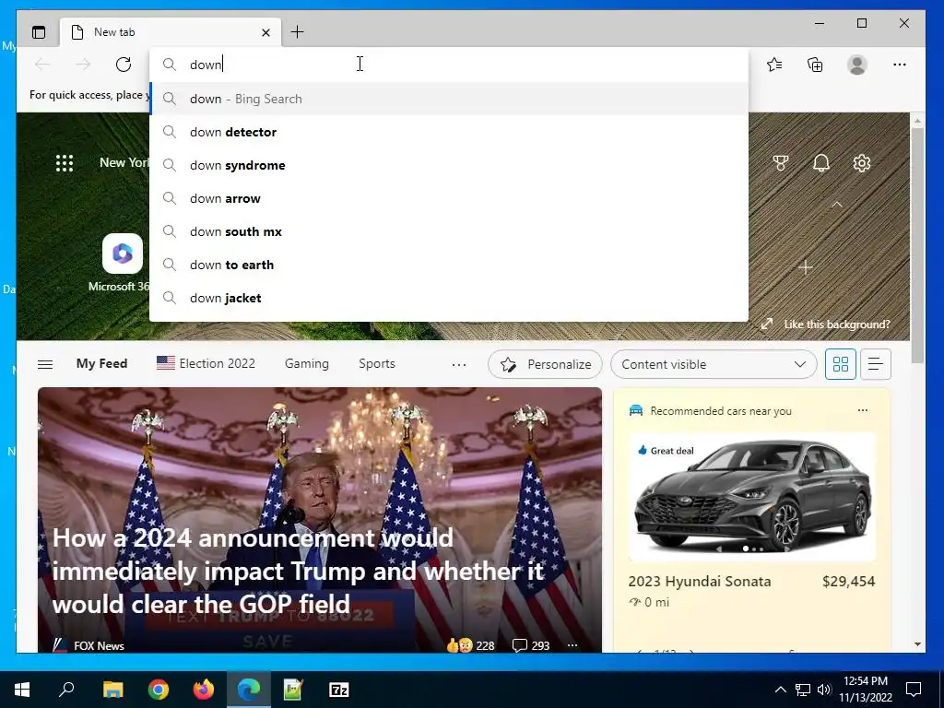Image resolution: width=944 pixels, height=708 pixels.
Task: Click scrollbar down arrow
Action: point(917,644)
